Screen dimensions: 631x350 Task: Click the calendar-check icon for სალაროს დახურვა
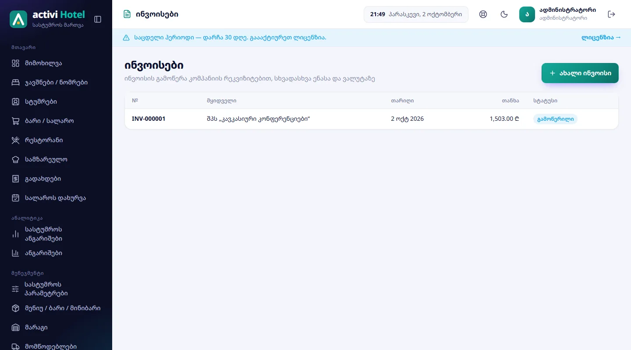16,198
